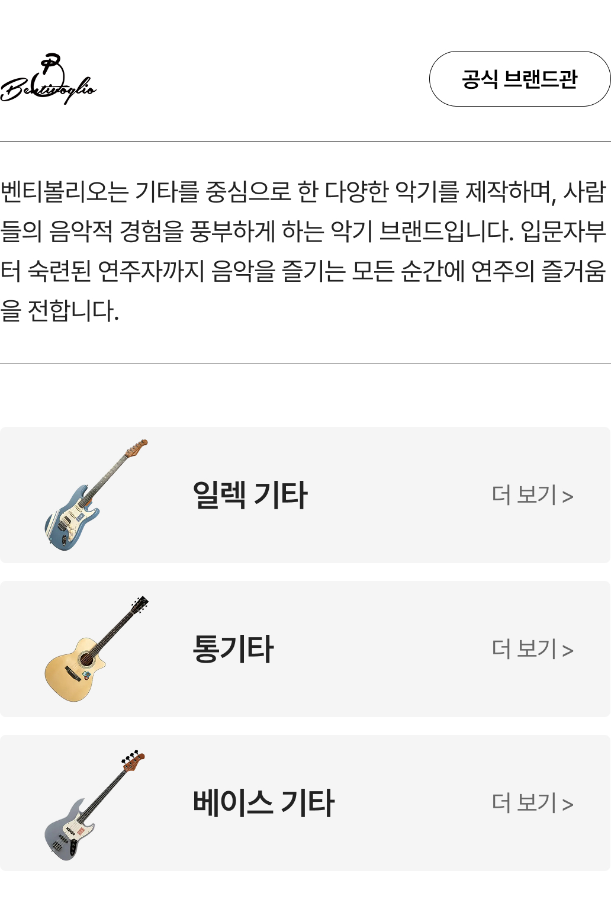Click the gray bass guitar image
Viewport: 611px width, 922px height.
click(94, 804)
